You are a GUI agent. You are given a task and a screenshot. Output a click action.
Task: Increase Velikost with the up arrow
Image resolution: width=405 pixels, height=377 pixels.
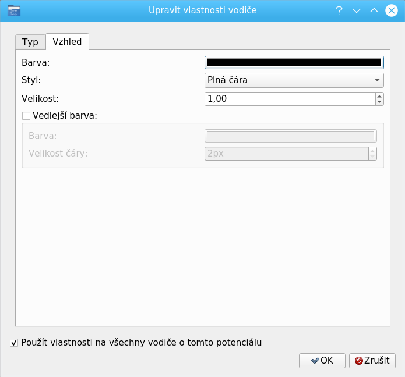[x=379, y=96]
